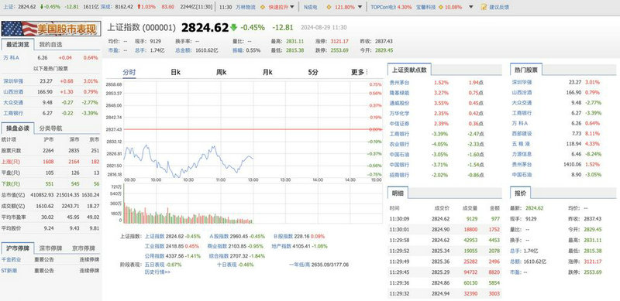Open 通威股份 in contribution list
Viewport: 620px width, 301px height.
point(399,103)
